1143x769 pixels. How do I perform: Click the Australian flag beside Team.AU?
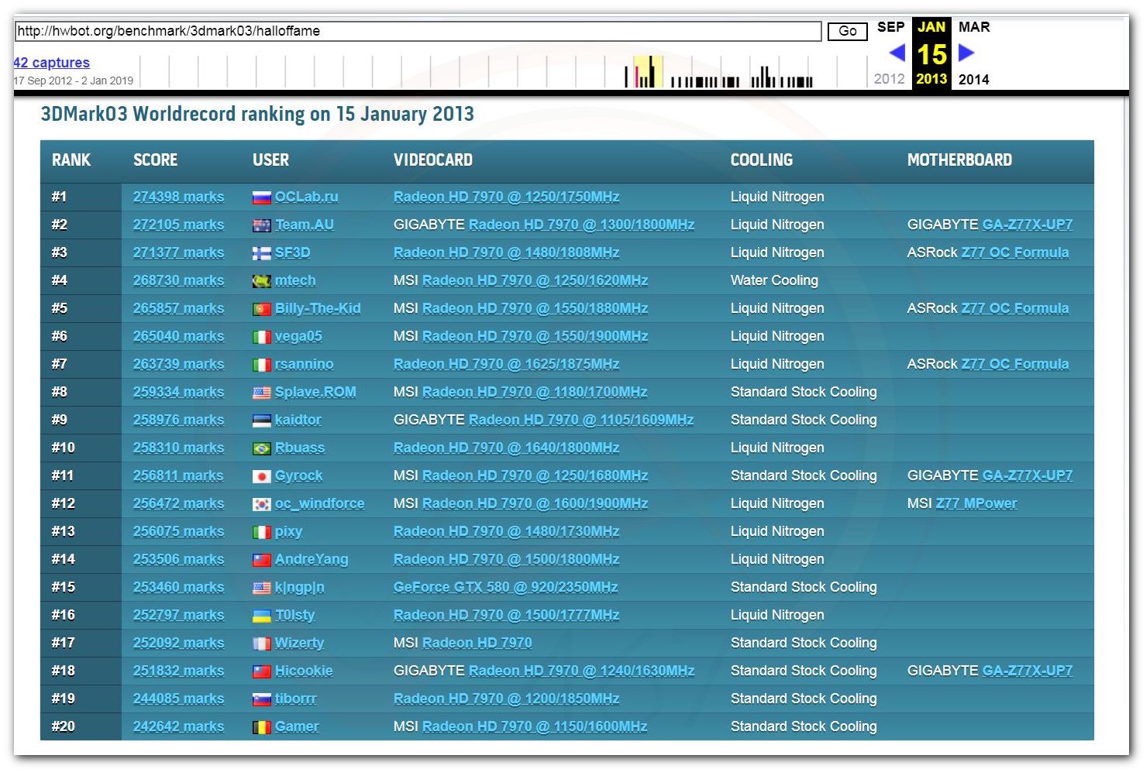click(262, 225)
